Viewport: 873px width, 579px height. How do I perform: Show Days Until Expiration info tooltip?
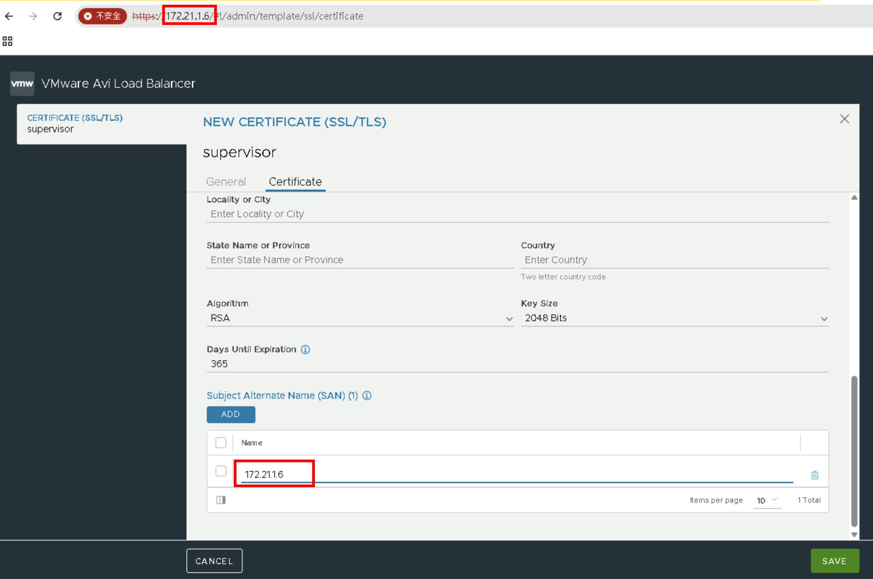(305, 349)
